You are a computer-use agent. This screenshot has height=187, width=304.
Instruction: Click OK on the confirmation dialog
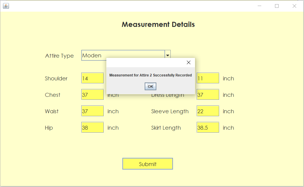click(150, 86)
